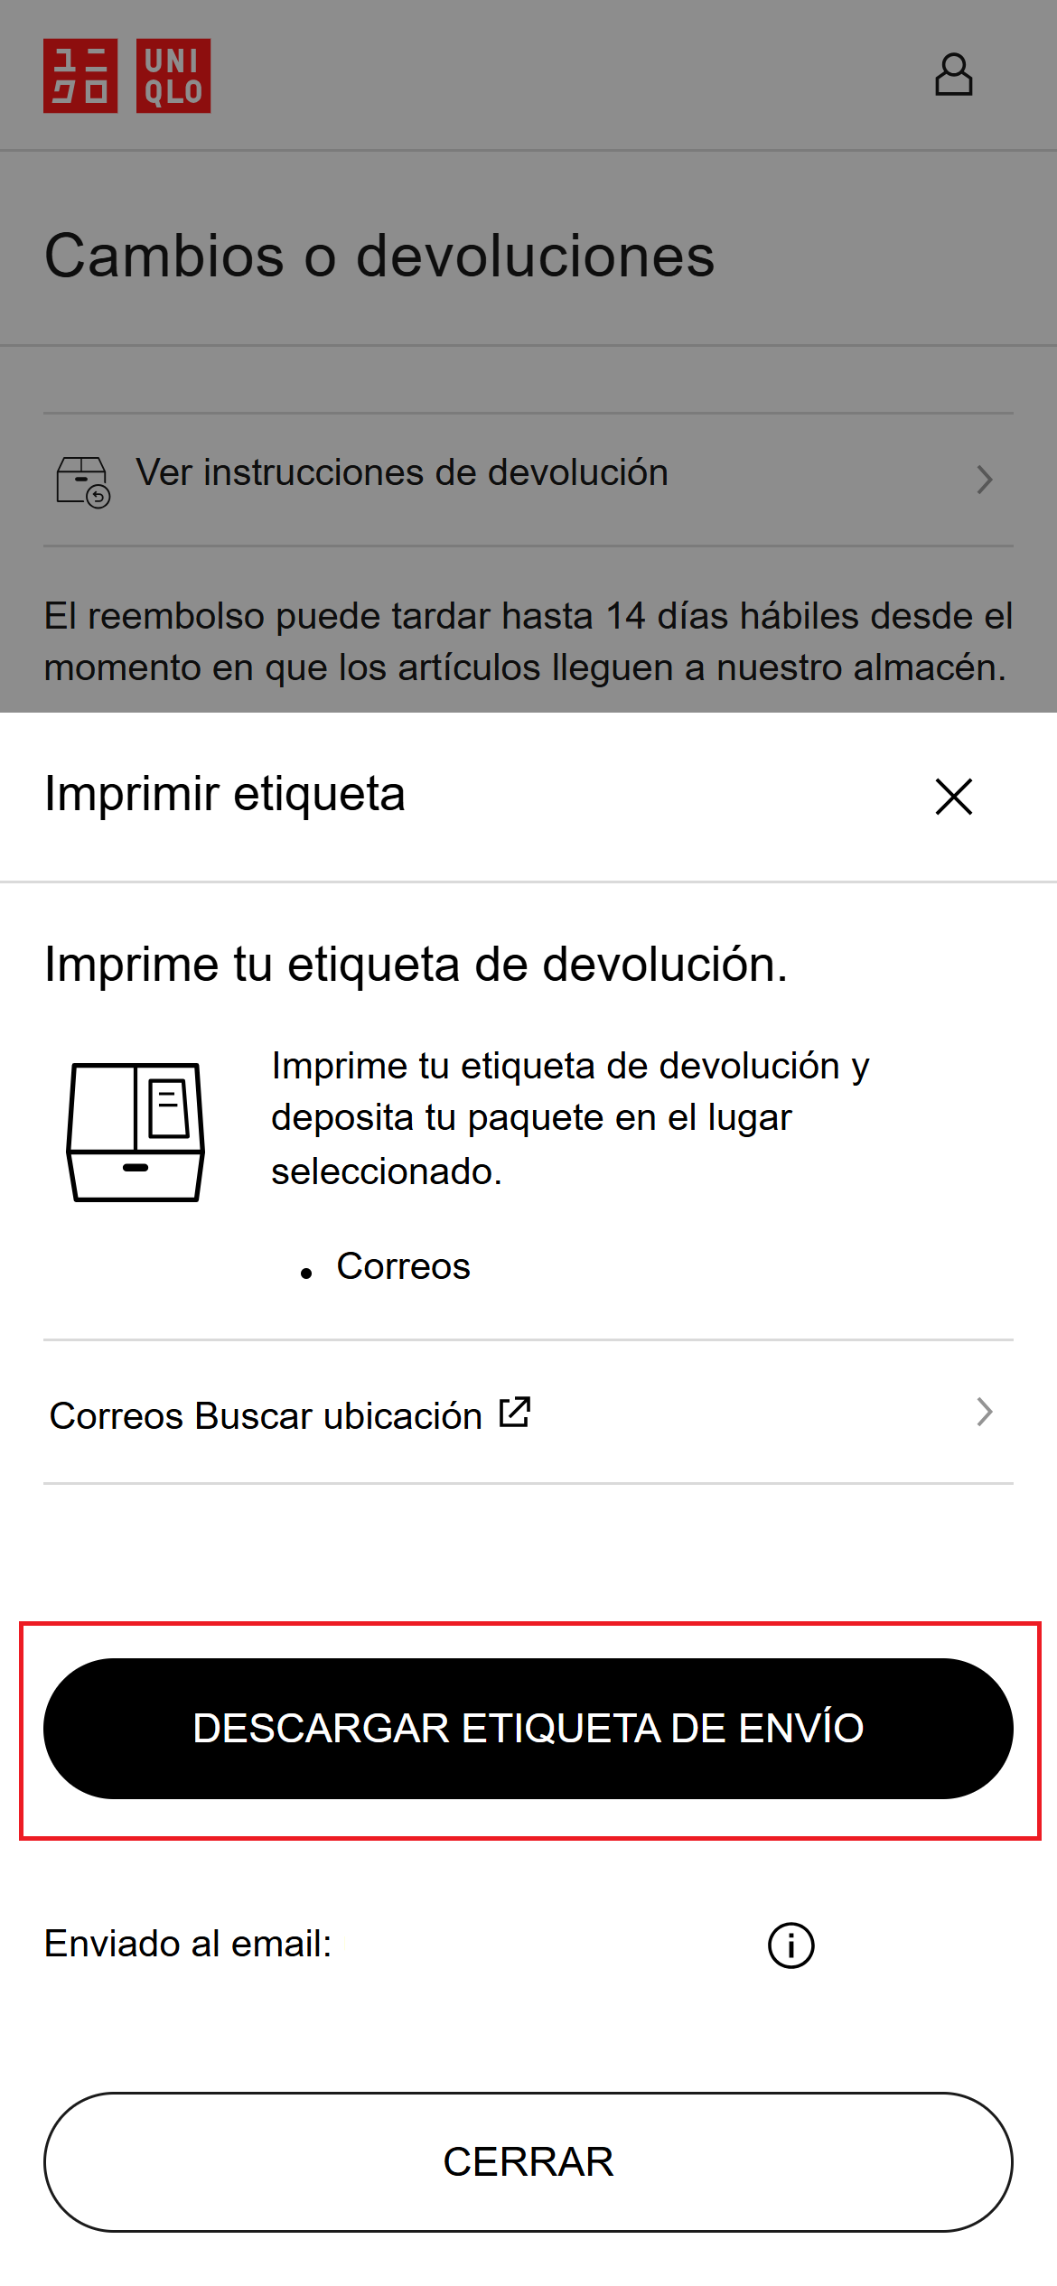Click the Imprime tu etiqueta de devolución heading
1057x2286 pixels.
click(416, 965)
